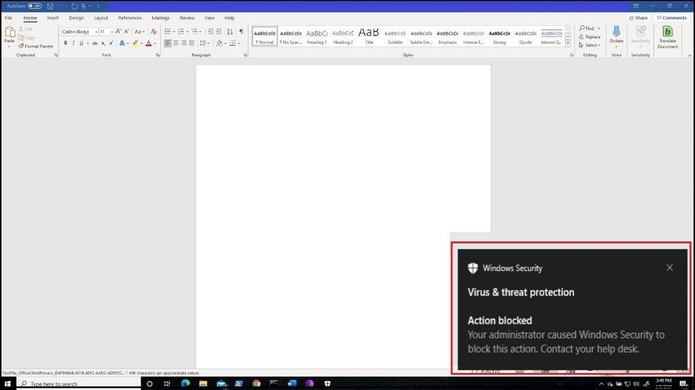Image resolution: width=695 pixels, height=390 pixels.
Task: Toggle the AutoSave switch
Action: (x=35, y=6)
